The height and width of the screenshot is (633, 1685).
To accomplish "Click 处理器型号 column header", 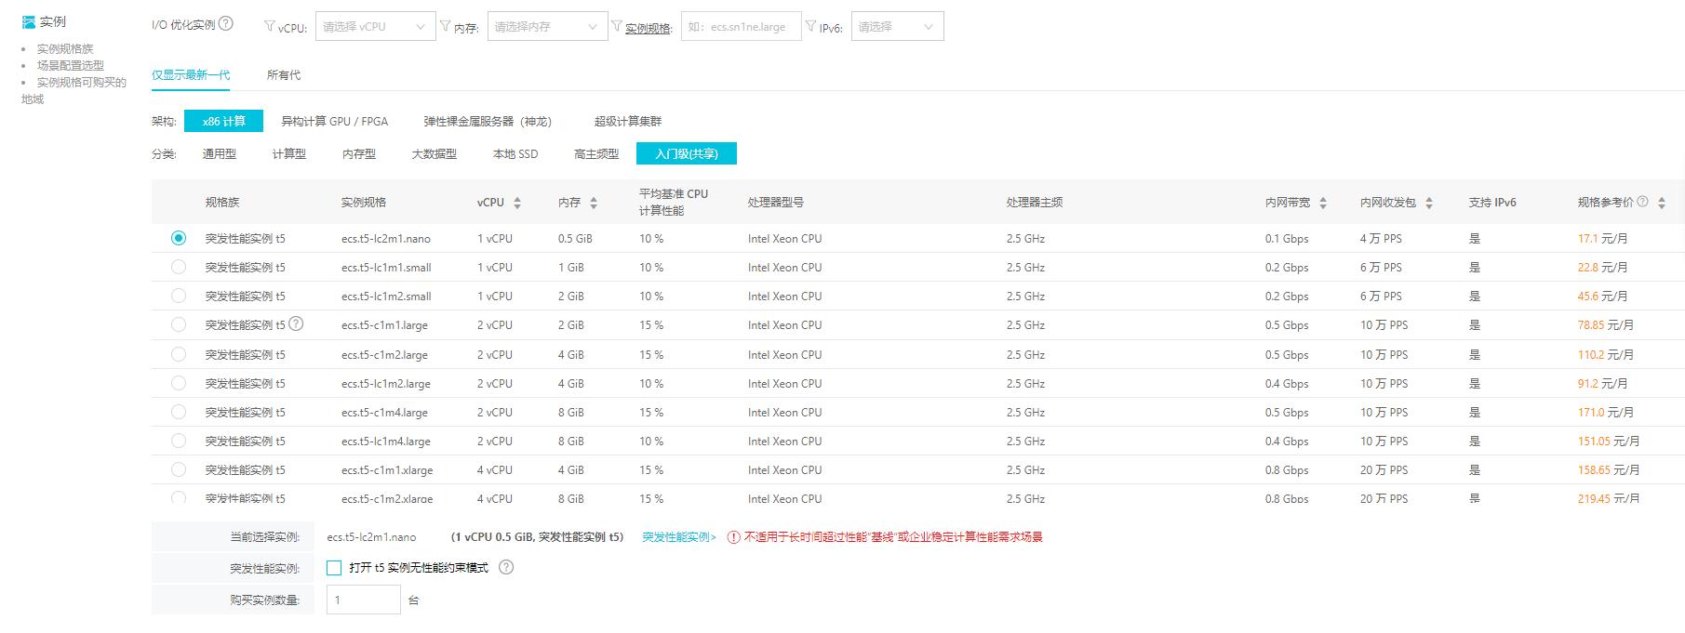I will (776, 203).
